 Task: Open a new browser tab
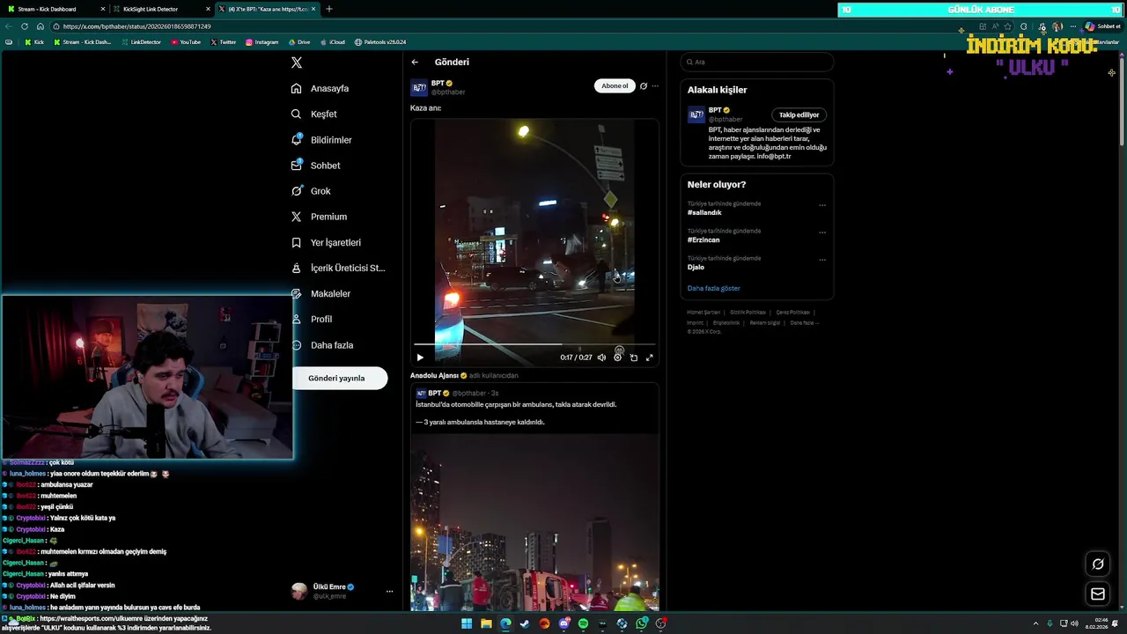(329, 9)
